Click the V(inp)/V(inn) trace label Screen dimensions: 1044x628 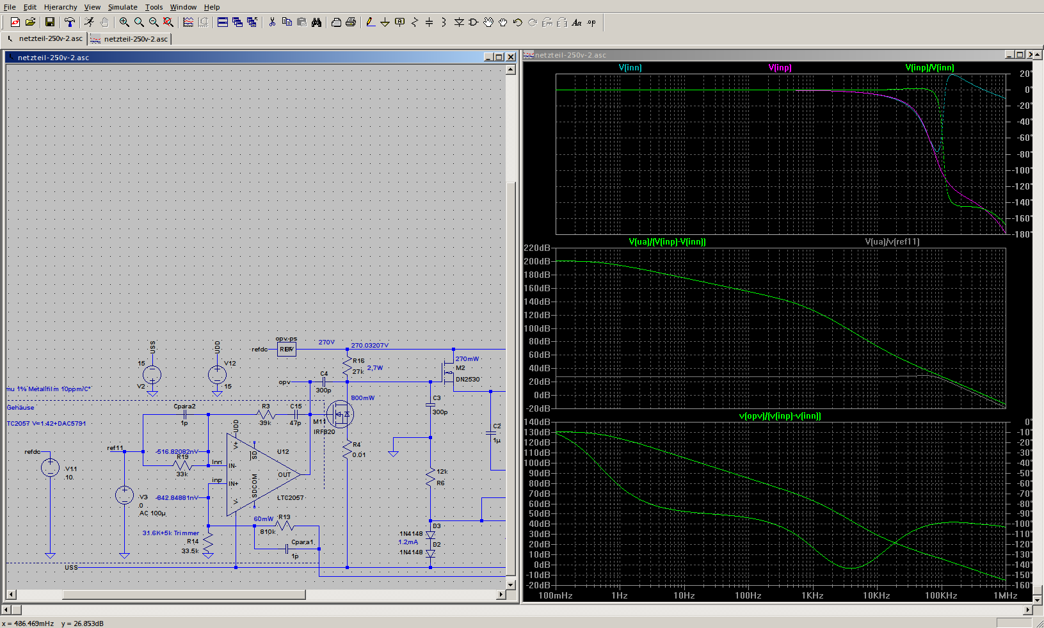(929, 67)
